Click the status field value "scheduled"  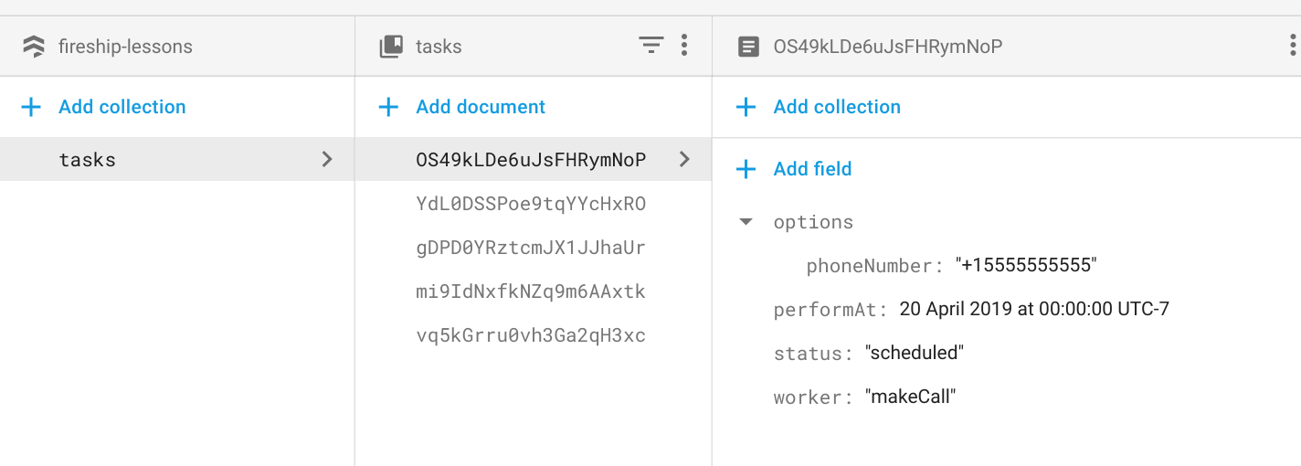click(x=914, y=354)
